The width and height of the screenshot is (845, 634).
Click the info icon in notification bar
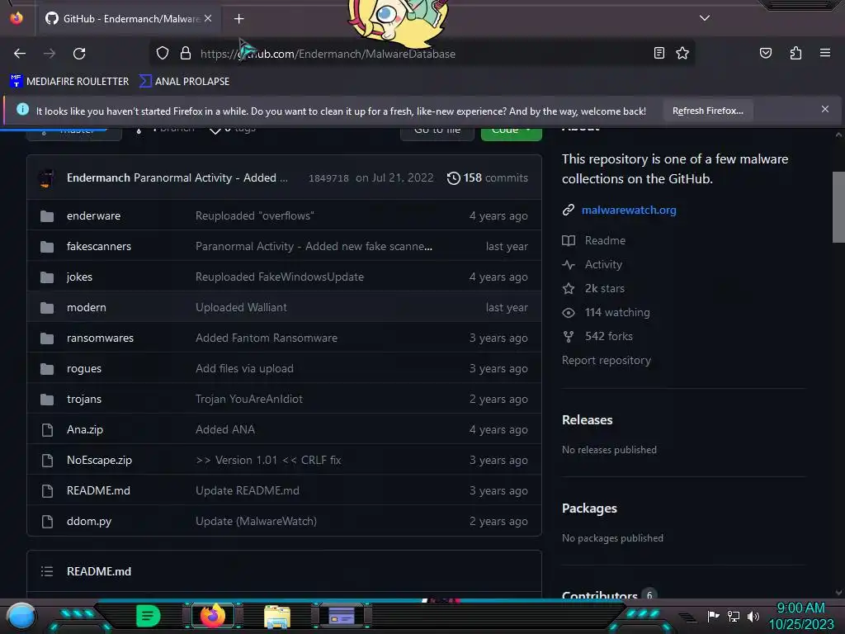(22, 110)
